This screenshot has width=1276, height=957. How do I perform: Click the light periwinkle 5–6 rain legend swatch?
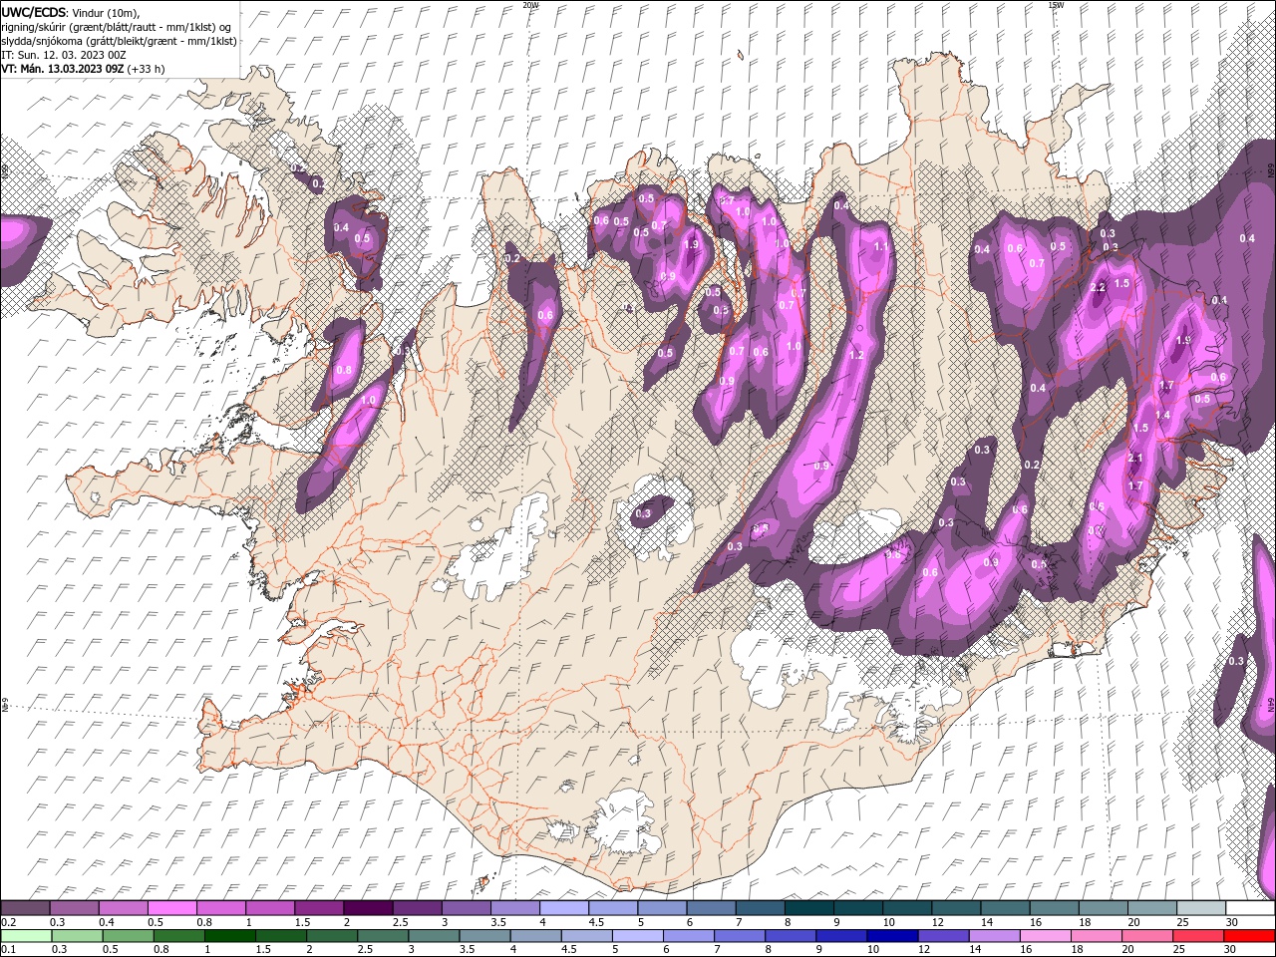click(x=638, y=936)
